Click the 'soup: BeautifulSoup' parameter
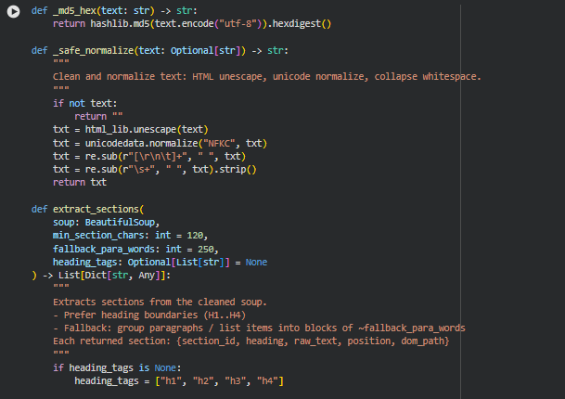This screenshot has width=565, height=399. click(x=107, y=223)
